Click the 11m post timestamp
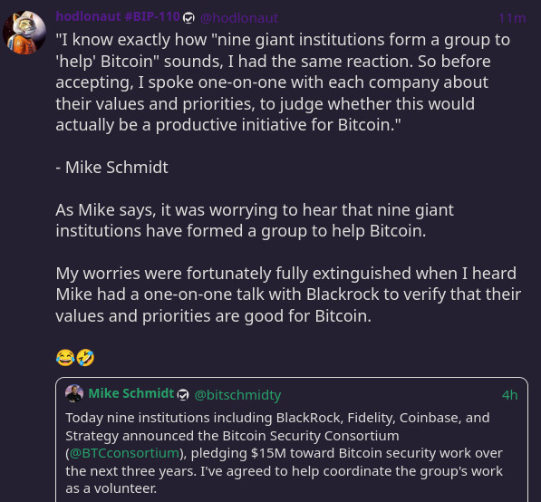The image size is (541, 502). click(512, 18)
